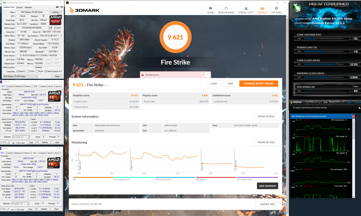Click the GPU-Z title bar icon
The height and width of the screenshot is (216, 361).
[x=4, y=2]
